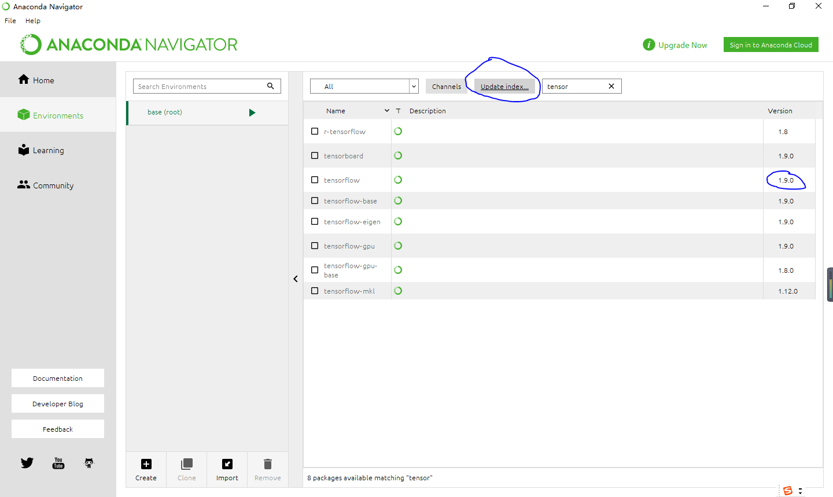
Task: Open Anaconda YouTube icon
Action: click(58, 463)
